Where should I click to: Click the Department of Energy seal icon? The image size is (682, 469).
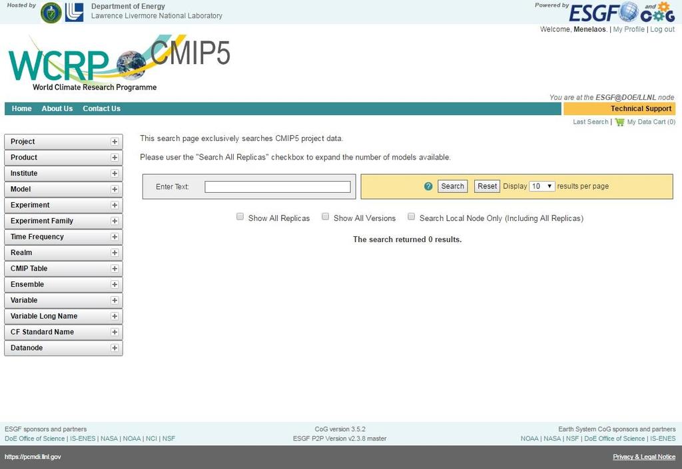coord(51,12)
